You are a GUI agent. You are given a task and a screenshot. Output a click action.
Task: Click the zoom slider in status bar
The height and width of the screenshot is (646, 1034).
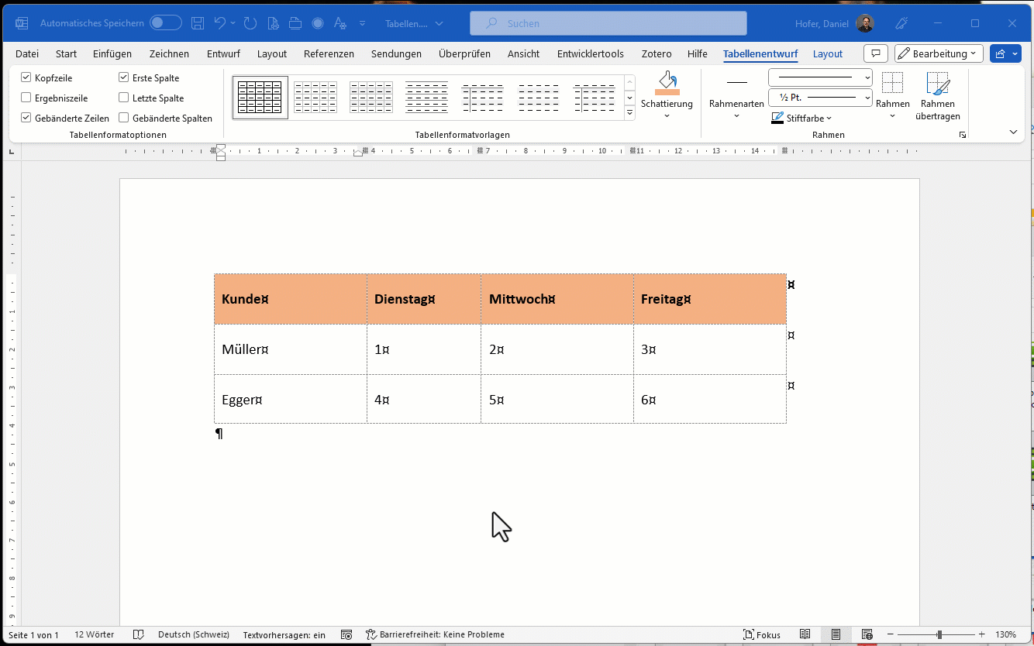939,634
